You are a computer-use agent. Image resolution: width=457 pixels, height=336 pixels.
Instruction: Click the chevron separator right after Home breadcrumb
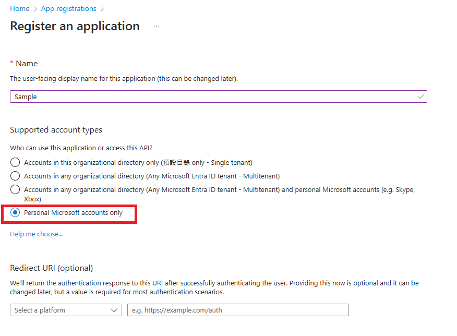tap(35, 9)
